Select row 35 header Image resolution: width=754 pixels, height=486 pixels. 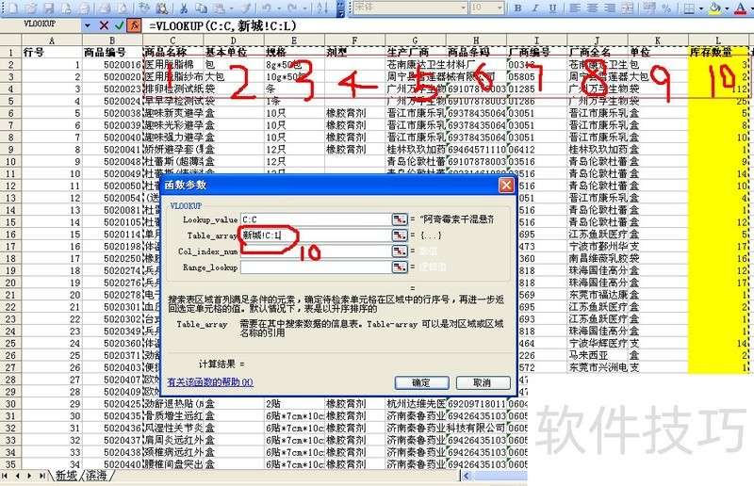click(x=10, y=464)
